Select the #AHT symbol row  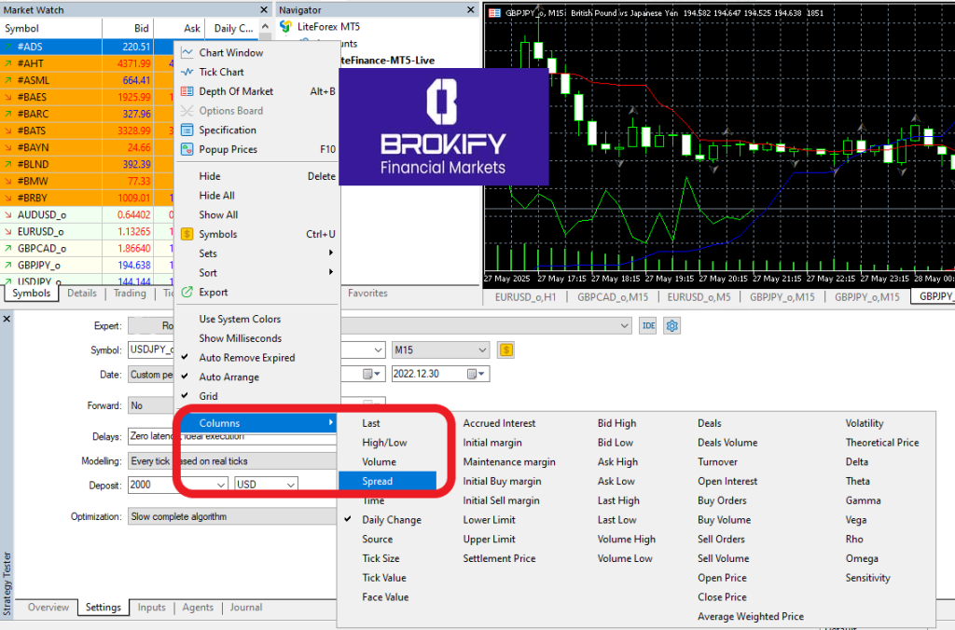pyautogui.click(x=84, y=63)
